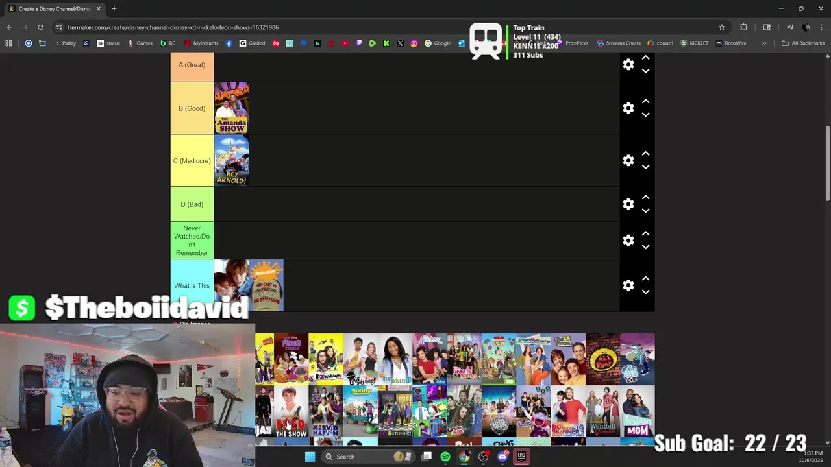Select the Bucket & Skinner's image
The width and height of the screenshot is (831, 467).
pos(568,412)
